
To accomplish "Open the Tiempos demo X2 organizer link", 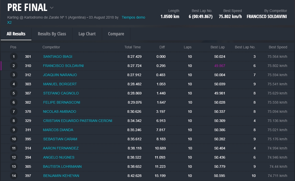I will [133, 18].
